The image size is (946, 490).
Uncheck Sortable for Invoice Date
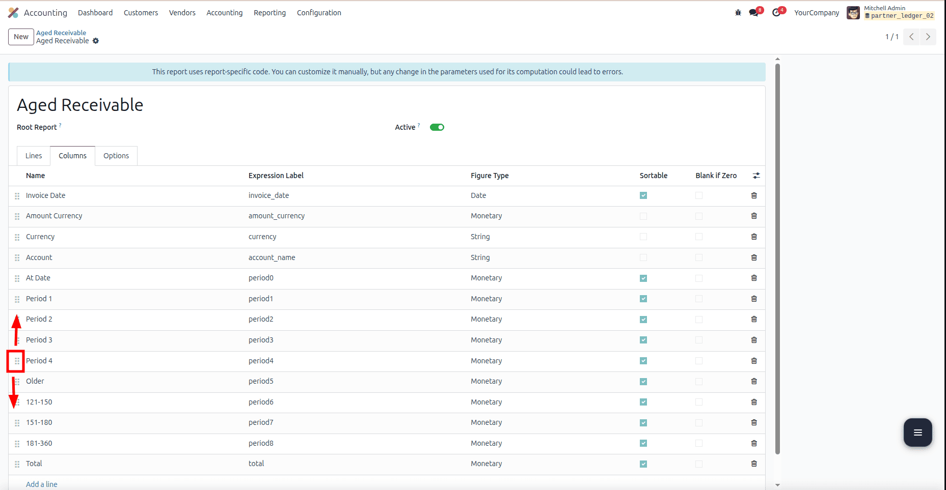[x=643, y=195]
